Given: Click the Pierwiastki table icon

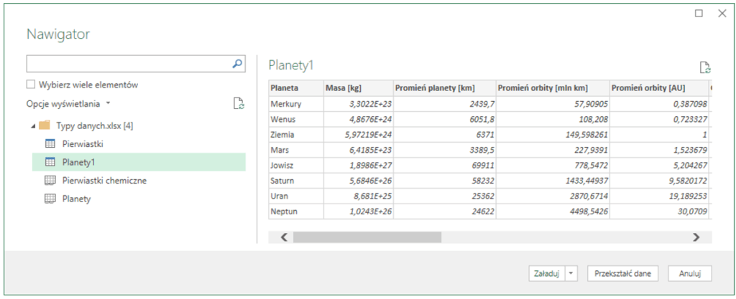Looking at the screenshot, I should point(50,143).
